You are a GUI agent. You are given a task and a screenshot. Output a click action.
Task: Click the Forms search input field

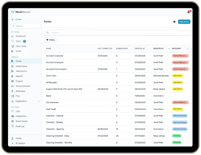click(x=117, y=33)
